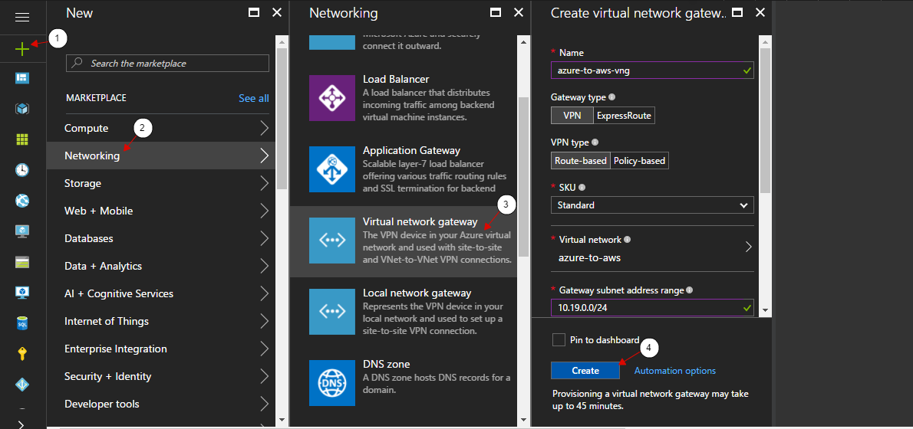
Task: Open the blue diamond Azure AD icon
Action: [22, 384]
